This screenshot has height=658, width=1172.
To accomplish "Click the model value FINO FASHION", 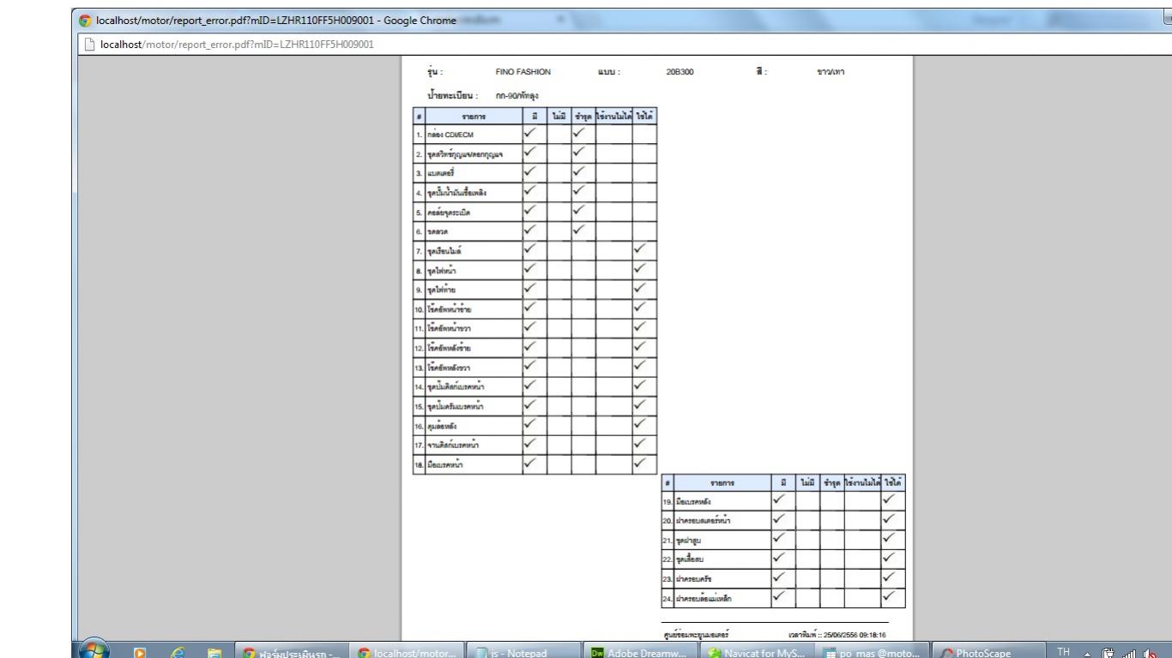I will pos(523,72).
